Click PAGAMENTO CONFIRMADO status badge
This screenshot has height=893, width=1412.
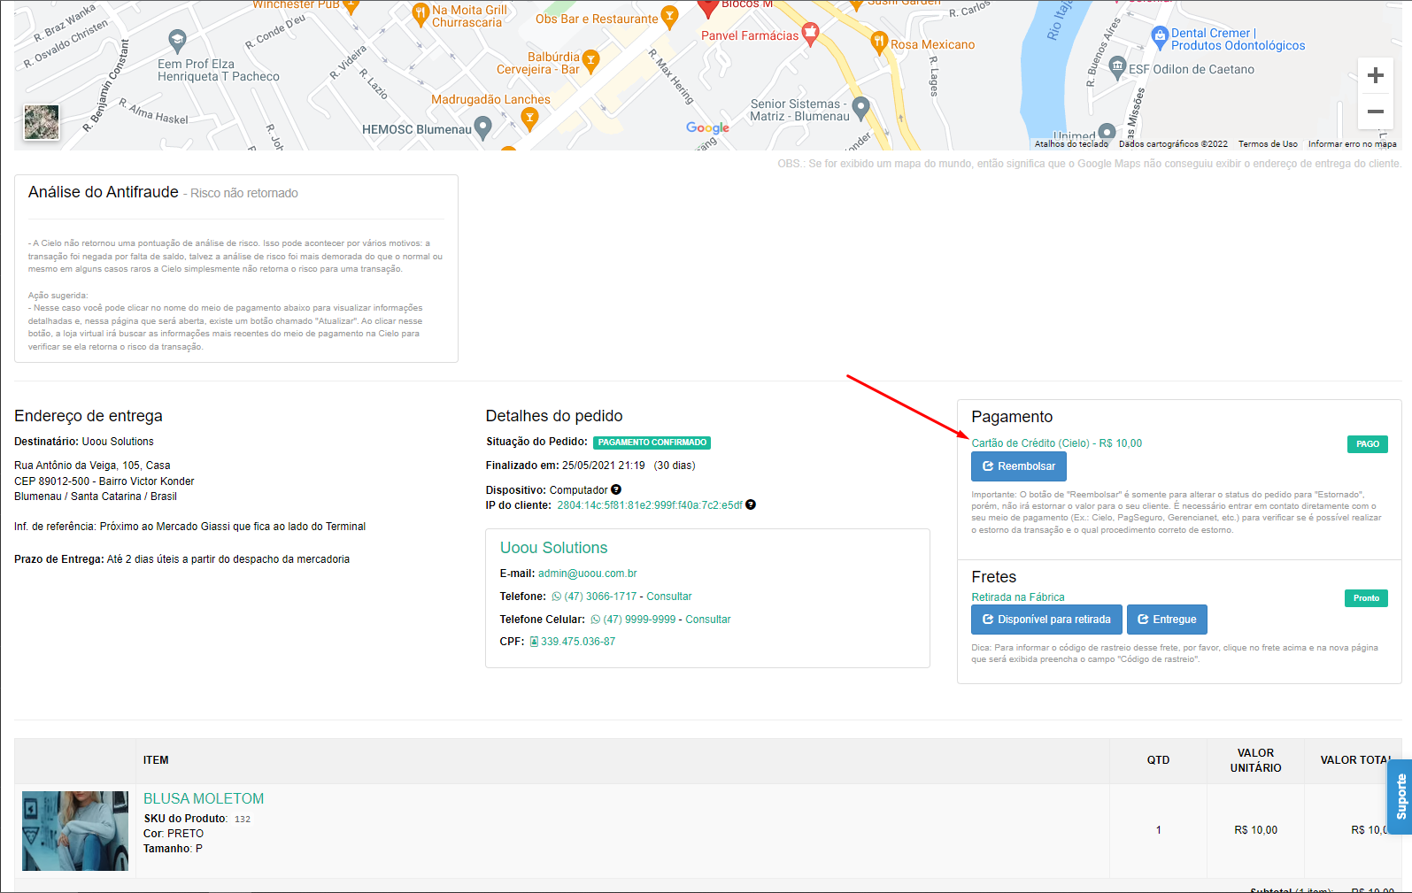[652, 443]
